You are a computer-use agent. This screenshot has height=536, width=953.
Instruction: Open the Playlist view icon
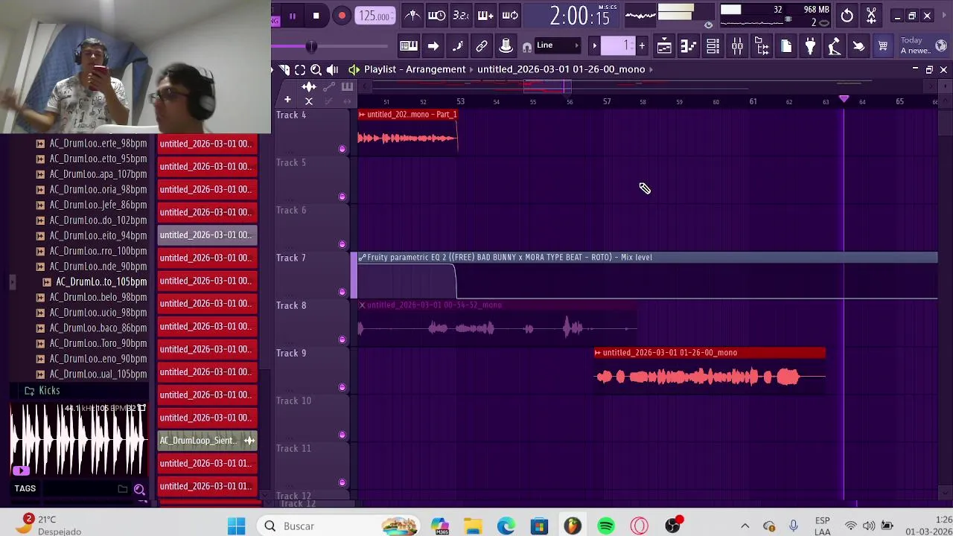(664, 46)
